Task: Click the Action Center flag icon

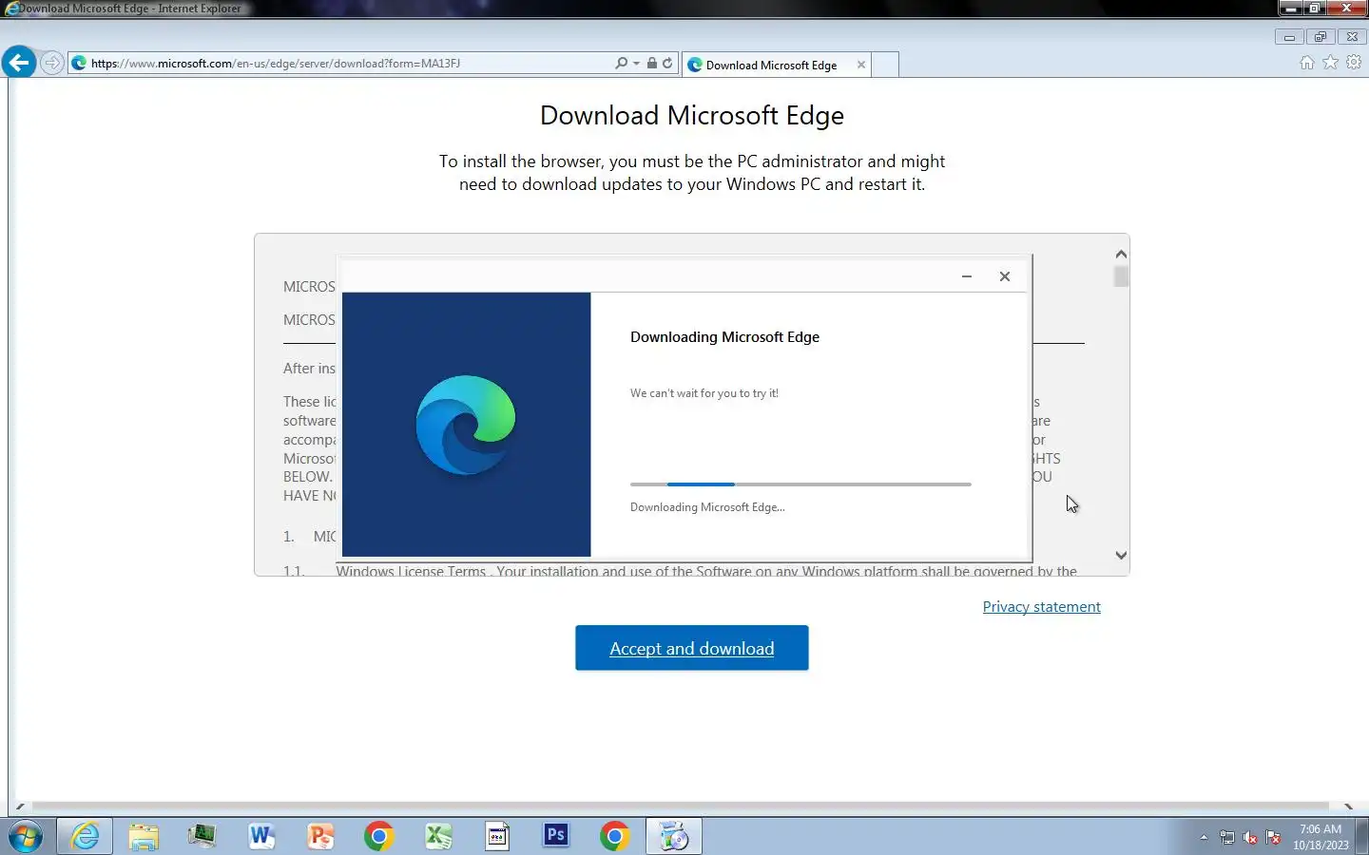Action: 1273,837
